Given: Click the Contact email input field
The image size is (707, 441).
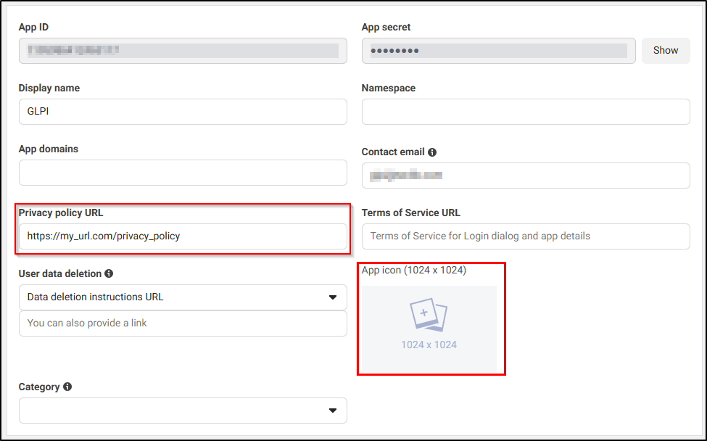Looking at the screenshot, I should tap(525, 176).
